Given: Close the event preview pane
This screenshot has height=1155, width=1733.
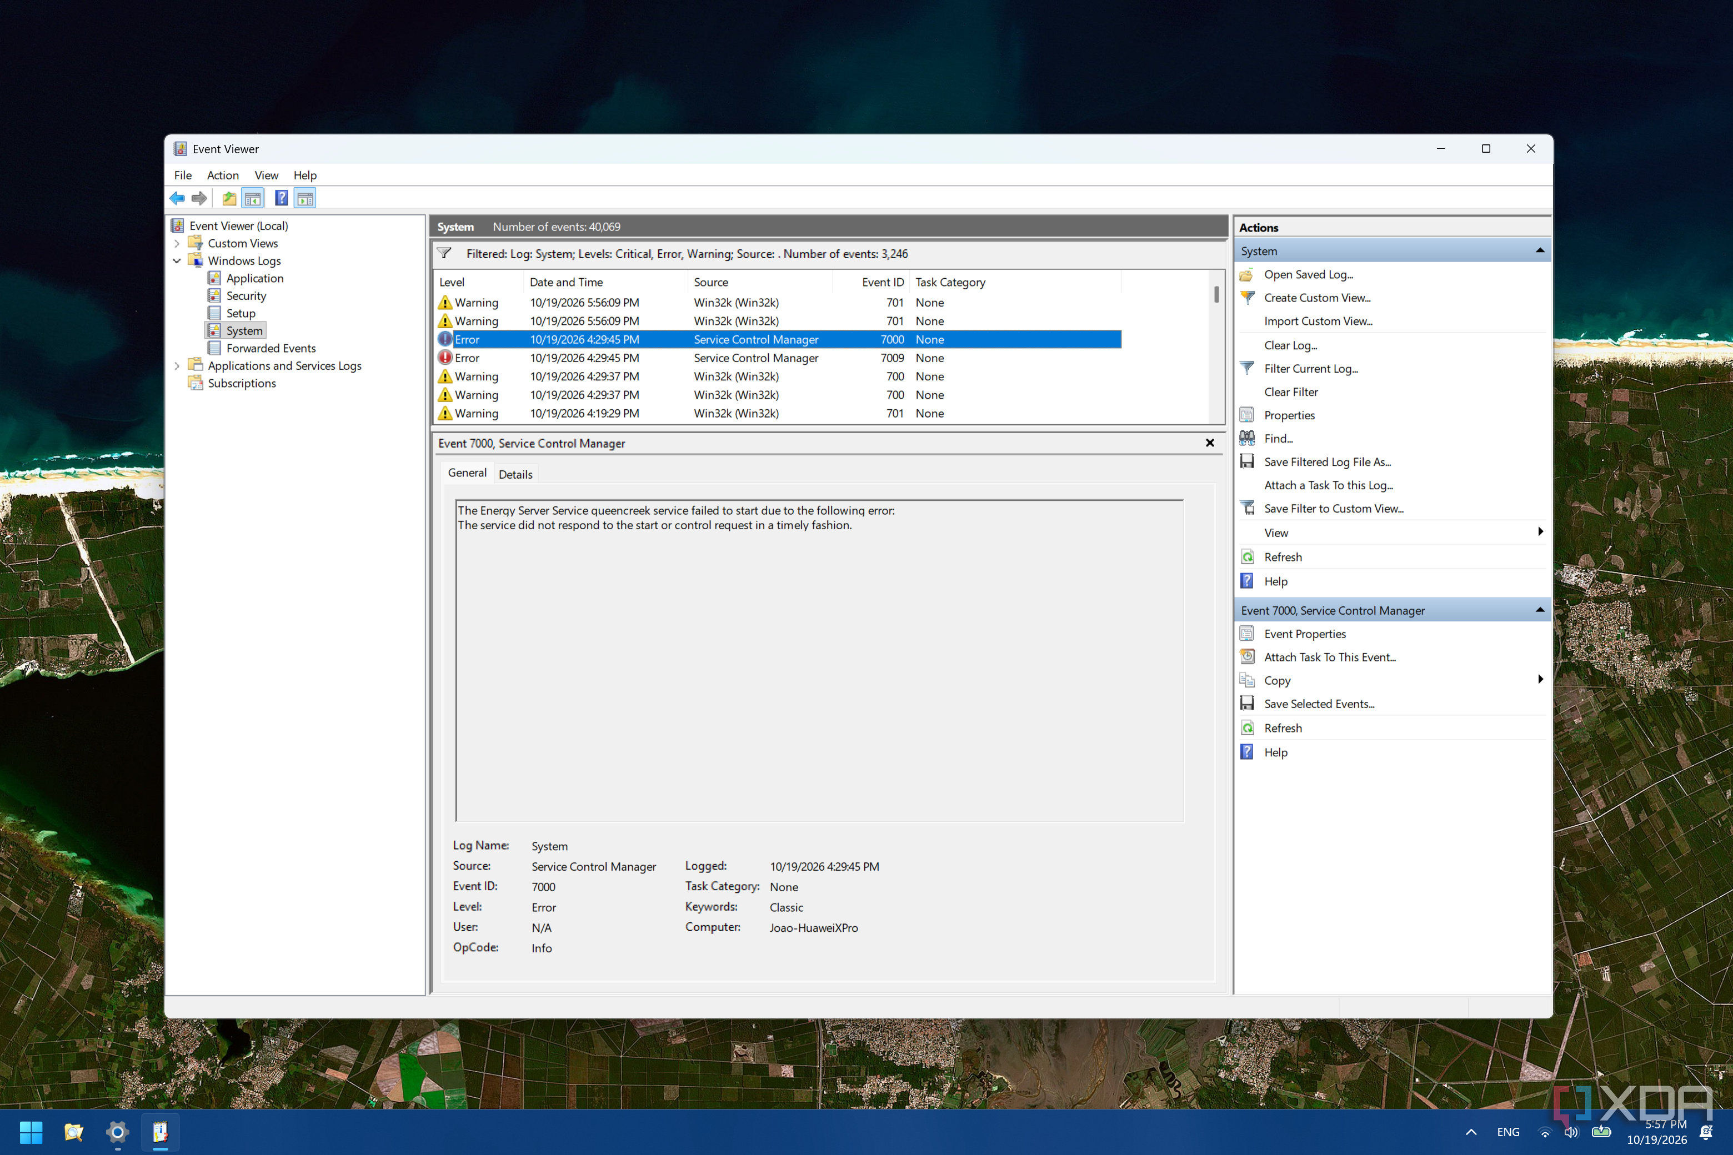Looking at the screenshot, I should pyautogui.click(x=1209, y=443).
